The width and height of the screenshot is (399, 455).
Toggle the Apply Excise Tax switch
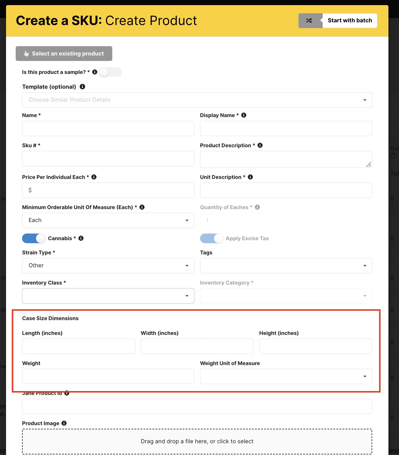pos(212,238)
